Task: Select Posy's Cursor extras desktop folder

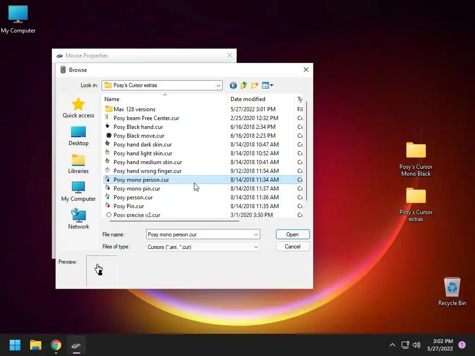Action: (416, 204)
